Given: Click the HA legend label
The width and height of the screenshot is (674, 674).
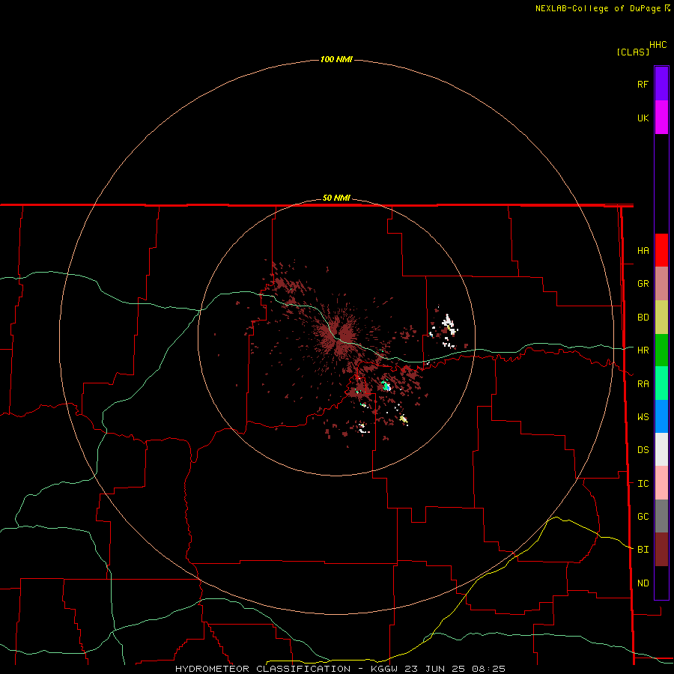Looking at the screenshot, I should pyautogui.click(x=643, y=251).
